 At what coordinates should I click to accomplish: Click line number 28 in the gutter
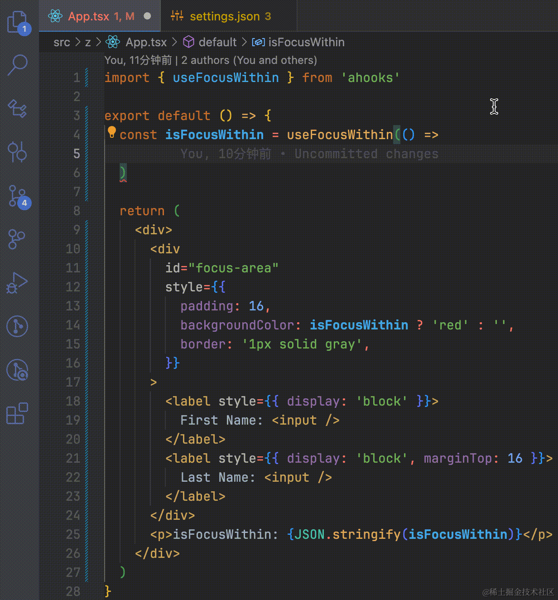[x=73, y=591]
